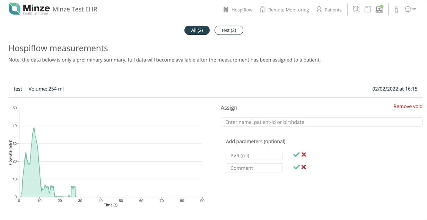Open the Patients page
Viewport: 427px width, 220px height.
click(x=333, y=10)
